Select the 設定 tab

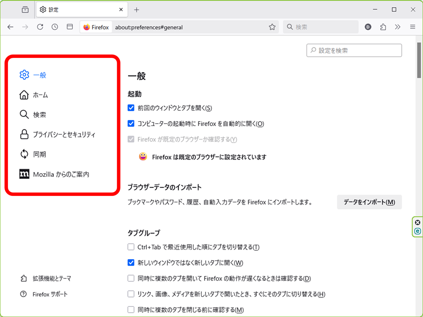point(82,10)
